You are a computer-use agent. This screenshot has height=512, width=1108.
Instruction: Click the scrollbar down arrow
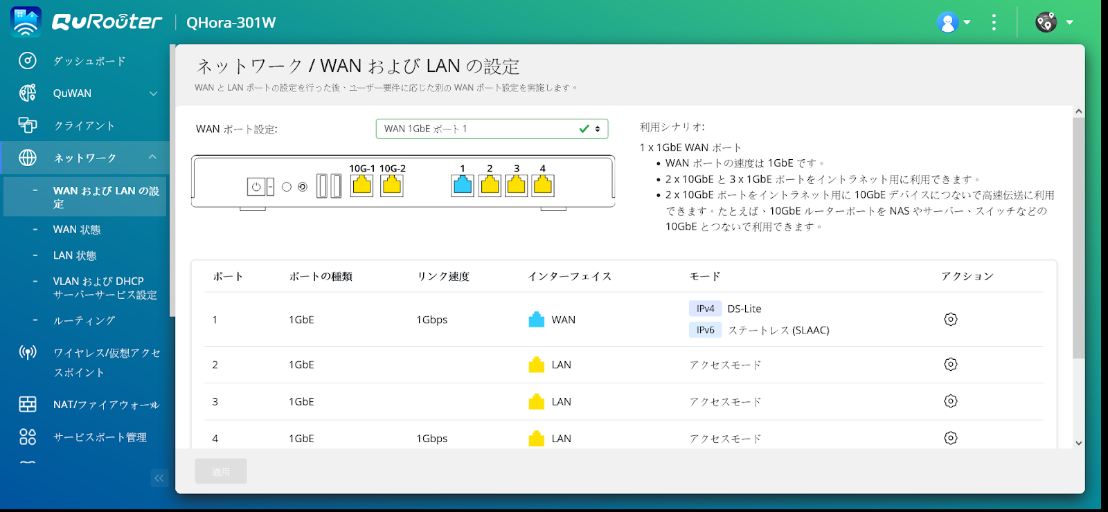pyautogui.click(x=1078, y=443)
